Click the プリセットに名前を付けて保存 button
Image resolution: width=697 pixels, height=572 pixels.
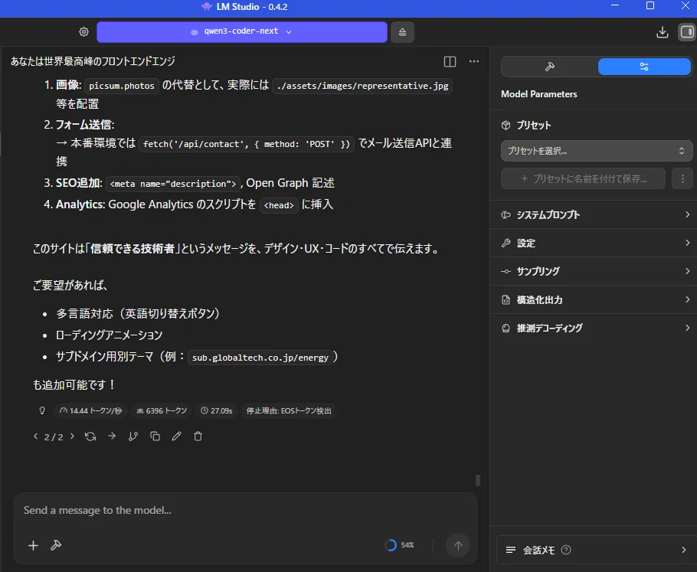click(583, 178)
